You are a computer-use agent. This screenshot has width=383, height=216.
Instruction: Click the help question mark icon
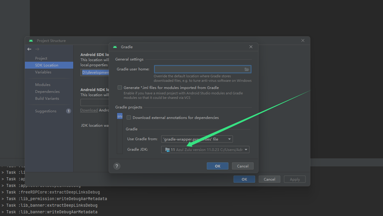pos(117,166)
